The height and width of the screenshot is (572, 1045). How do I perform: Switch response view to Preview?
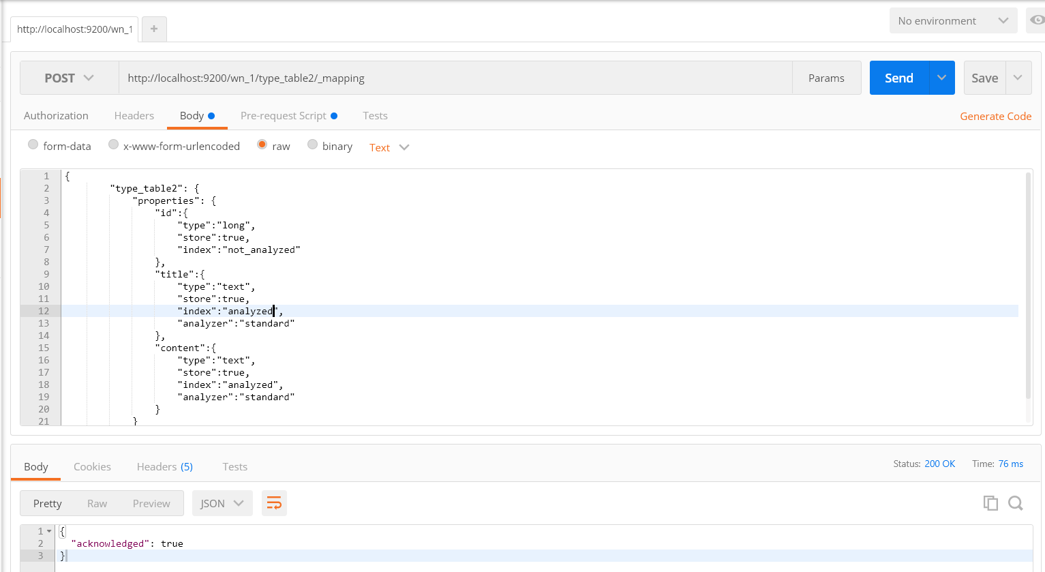click(x=151, y=503)
